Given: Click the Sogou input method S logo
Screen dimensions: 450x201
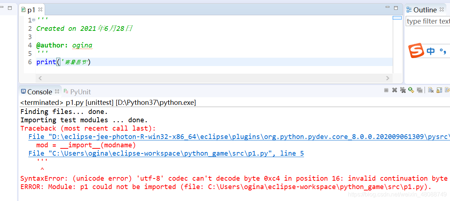Looking at the screenshot, I should pos(416,51).
